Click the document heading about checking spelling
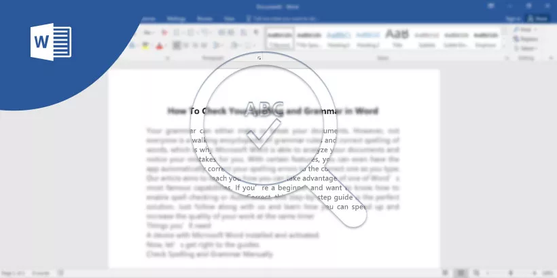This screenshot has width=557, height=278. click(272, 111)
